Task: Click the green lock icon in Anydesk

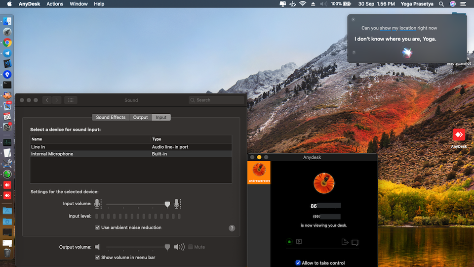Action: 289,242
